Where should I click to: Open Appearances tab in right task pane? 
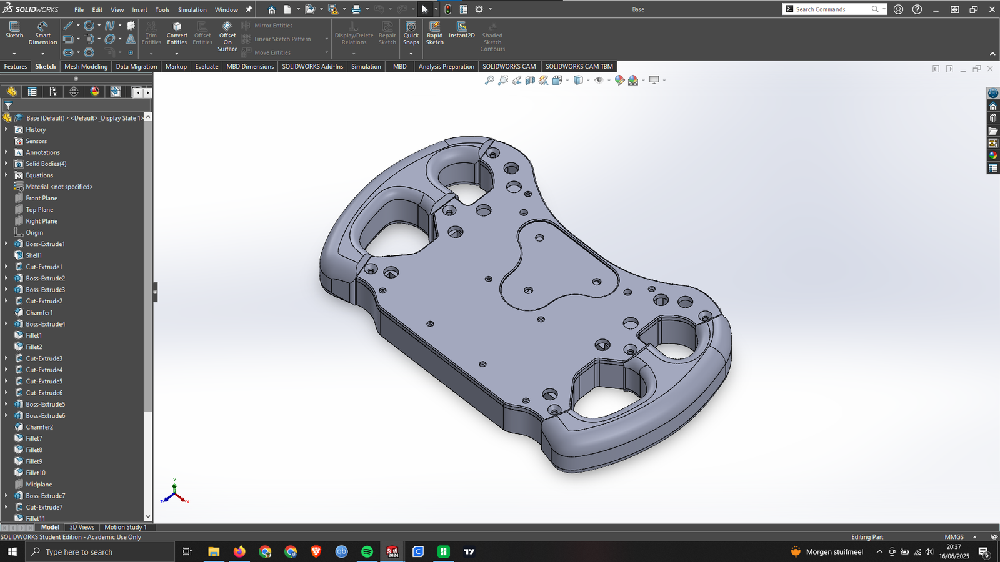993,155
